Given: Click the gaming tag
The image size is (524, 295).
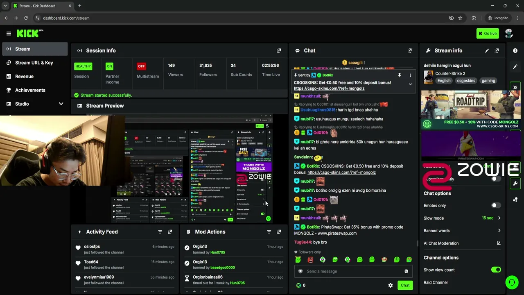Looking at the screenshot, I should coord(488,81).
